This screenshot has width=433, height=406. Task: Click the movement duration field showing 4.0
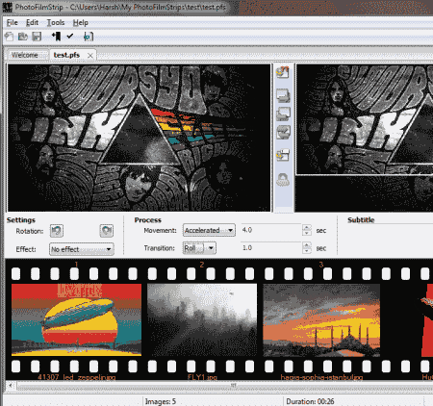click(271, 230)
